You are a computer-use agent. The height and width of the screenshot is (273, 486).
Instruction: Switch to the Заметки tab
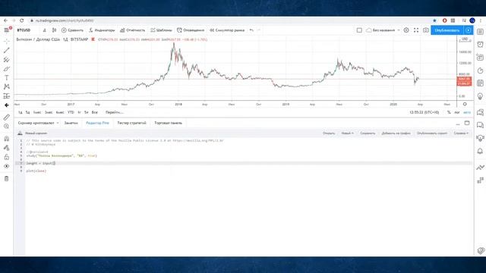[71, 123]
